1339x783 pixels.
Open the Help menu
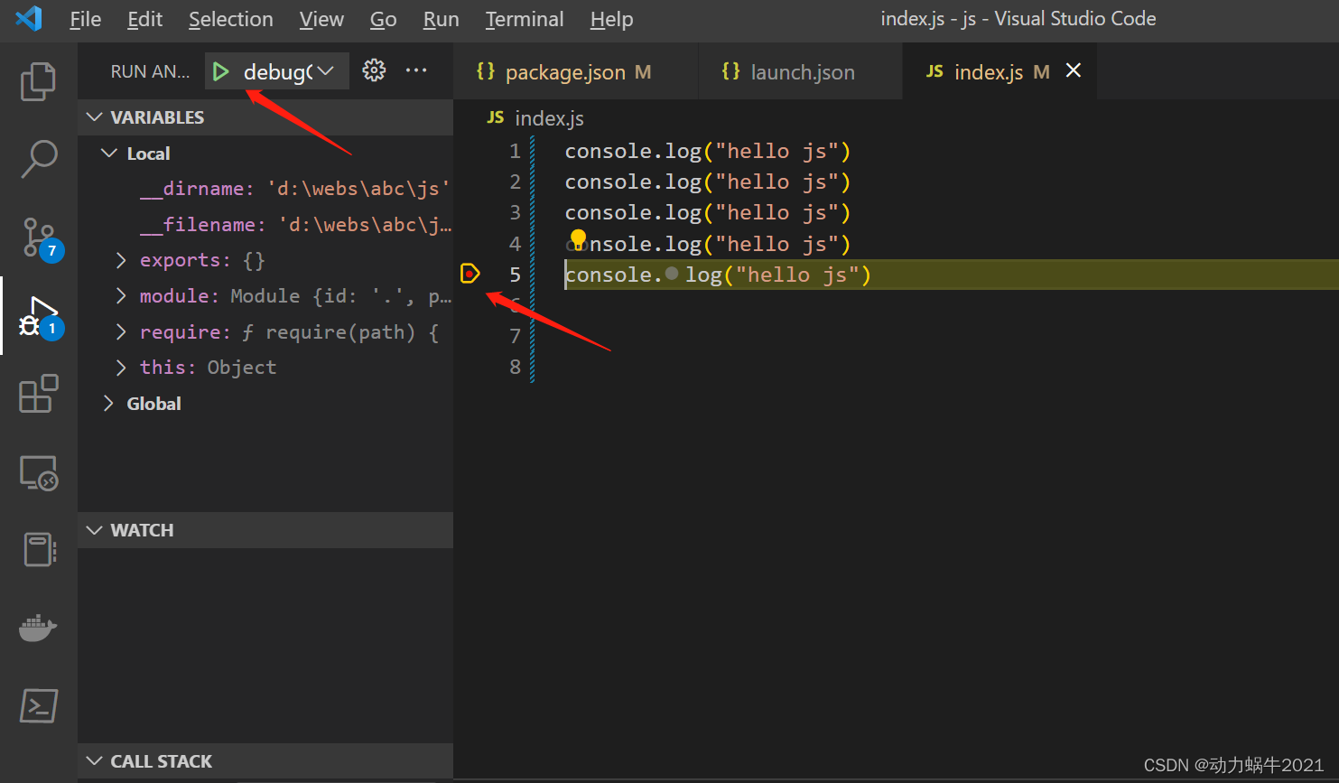click(611, 19)
